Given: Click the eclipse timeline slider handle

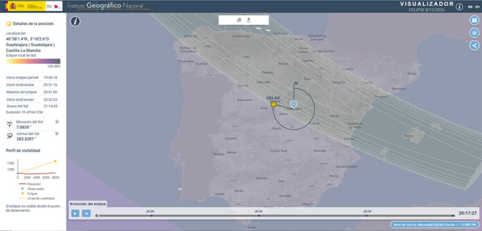Looking at the screenshot, I should [97, 216].
